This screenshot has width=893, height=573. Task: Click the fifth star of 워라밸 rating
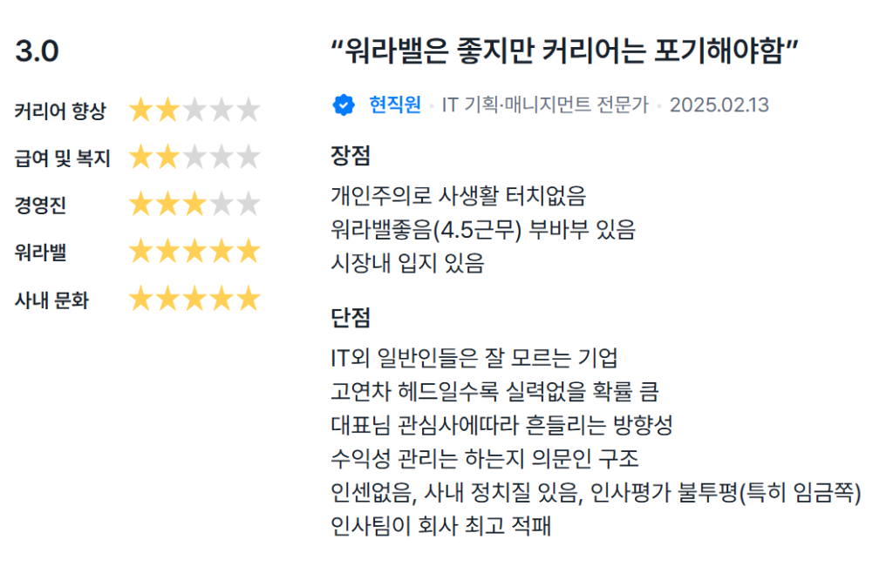tap(249, 253)
